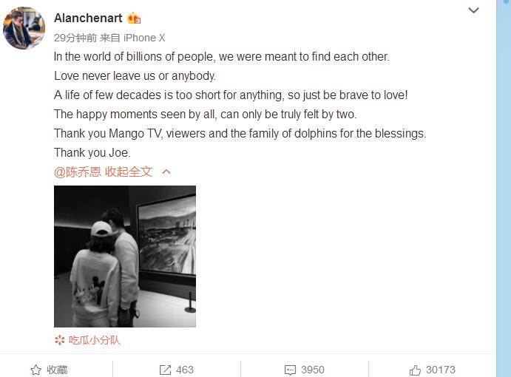This screenshot has height=377, width=511.
Task: Open the 吃瓜小分队 topic link
Action: click(94, 340)
